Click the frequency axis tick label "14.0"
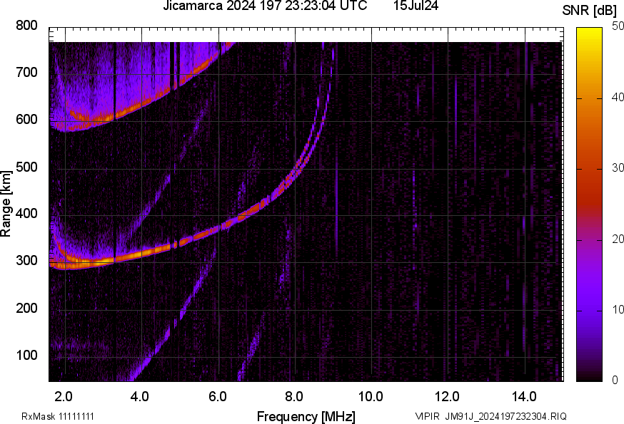Viewport: 624px width, 424px height. pyautogui.click(x=524, y=396)
